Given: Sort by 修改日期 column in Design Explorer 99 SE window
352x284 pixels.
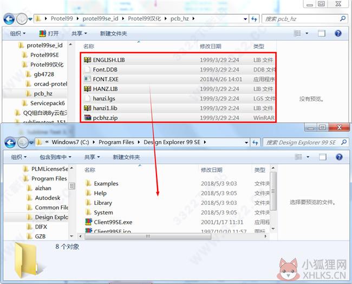Looking at the screenshot, I should (211, 170).
